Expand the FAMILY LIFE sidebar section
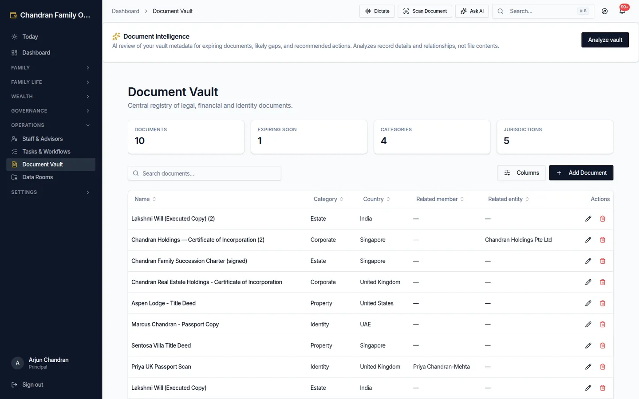Image resolution: width=639 pixels, height=399 pixels. (51, 82)
